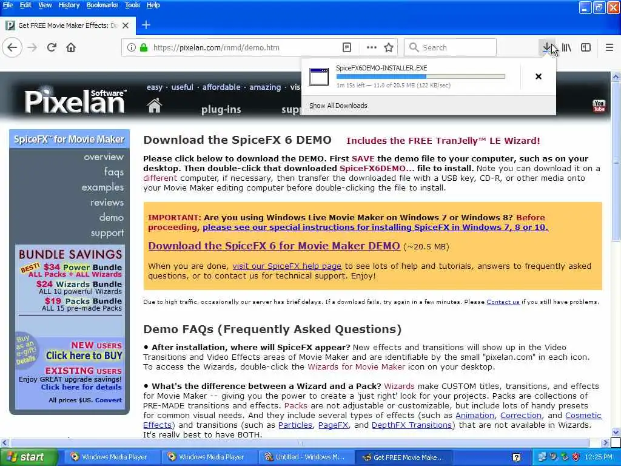Open the File menu
Screen dimensions: 621x466
click(x=8, y=5)
